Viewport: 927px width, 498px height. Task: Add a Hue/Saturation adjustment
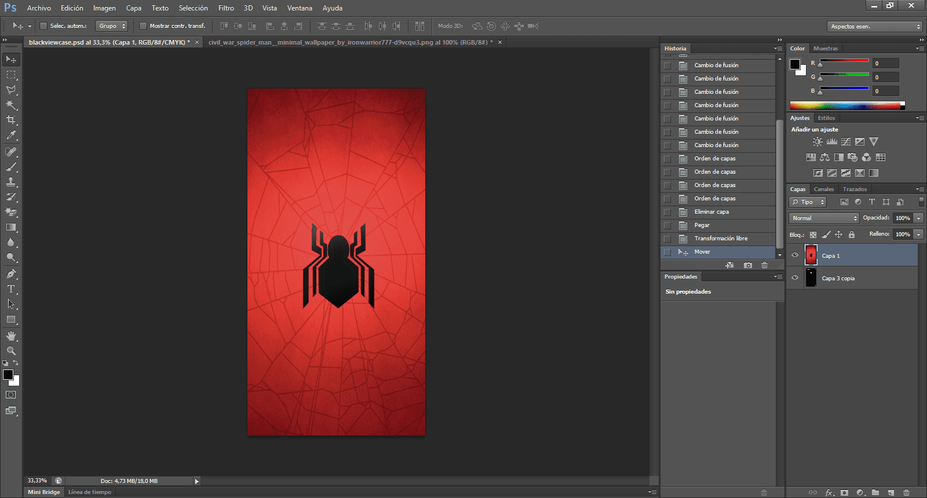811,157
